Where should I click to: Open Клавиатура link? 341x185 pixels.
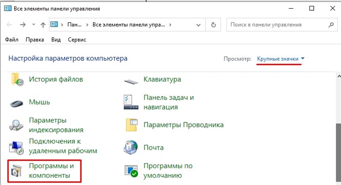(162, 79)
